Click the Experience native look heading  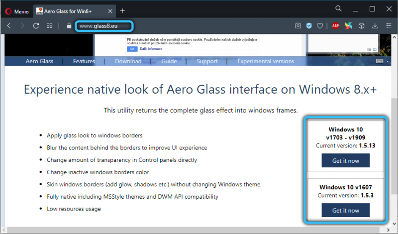pos(200,89)
